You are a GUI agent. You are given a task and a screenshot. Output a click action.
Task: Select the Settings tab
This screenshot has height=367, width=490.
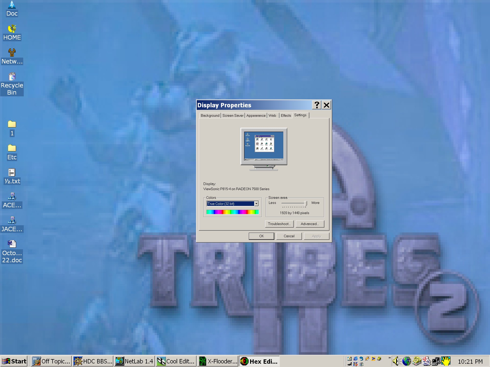click(300, 115)
